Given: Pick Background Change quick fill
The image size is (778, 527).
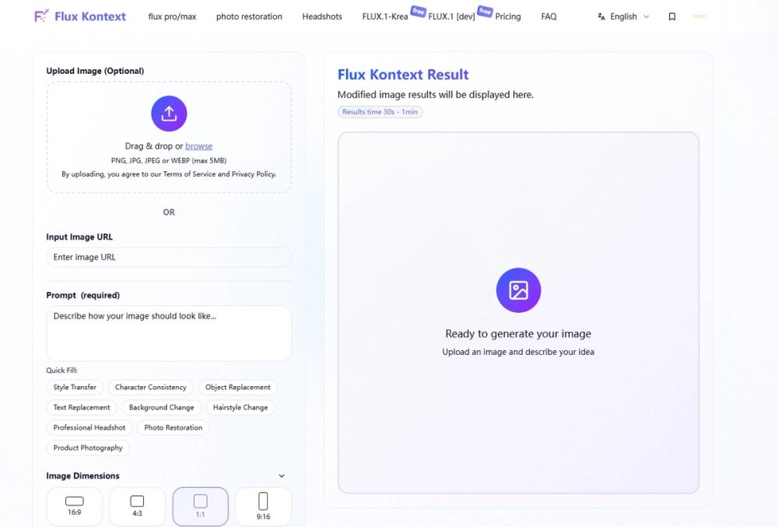Looking at the screenshot, I should [x=161, y=407].
